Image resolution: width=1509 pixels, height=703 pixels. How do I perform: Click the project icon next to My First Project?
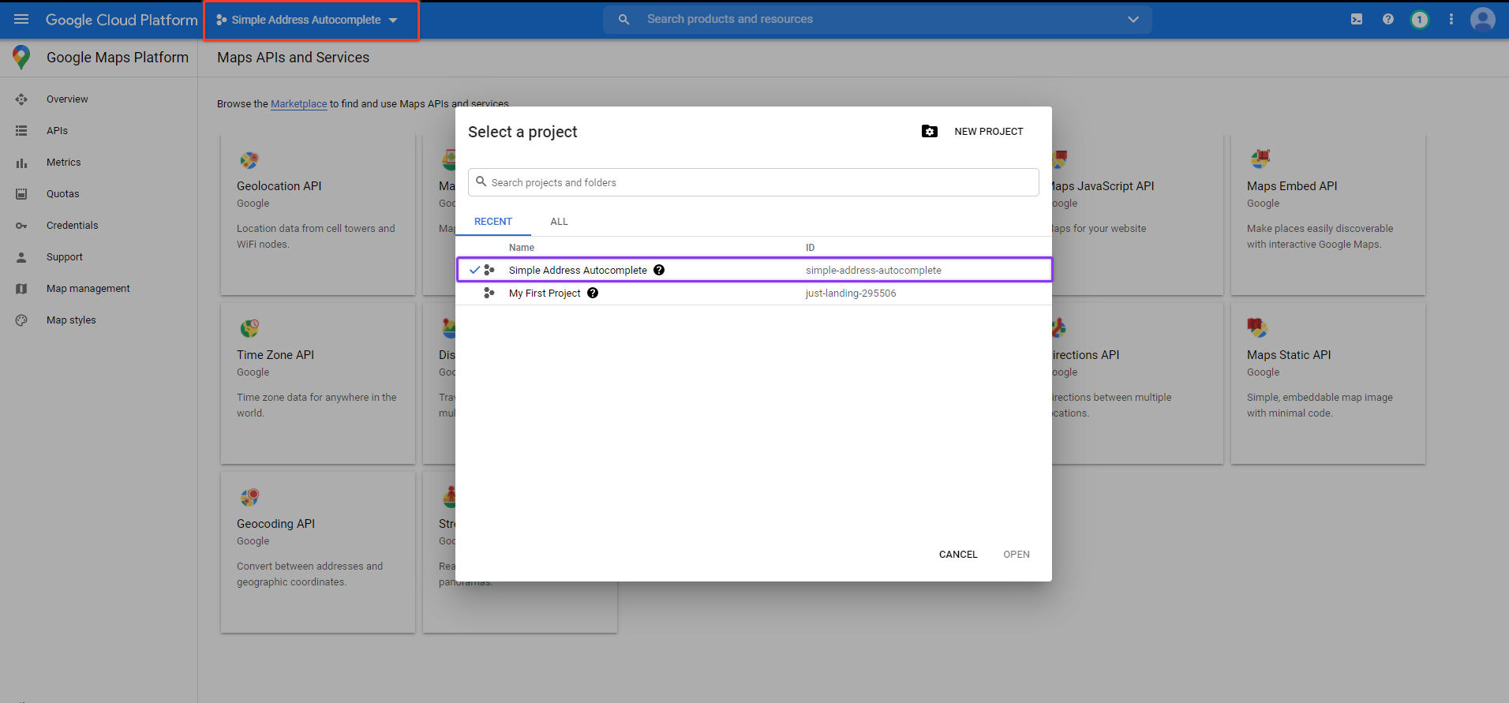[489, 293]
